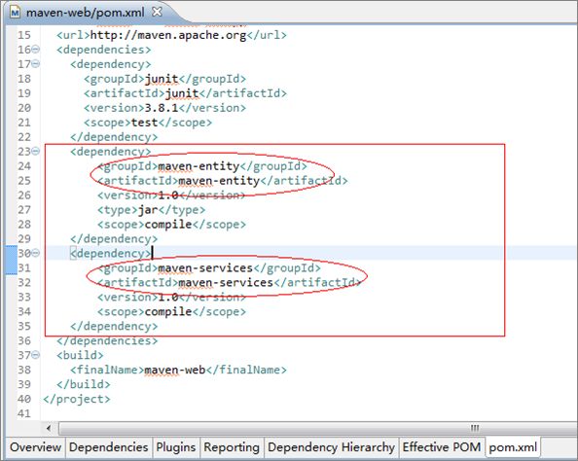Click the closing dependency tag on line 29
Screen dimensions: 578x461
point(114,239)
